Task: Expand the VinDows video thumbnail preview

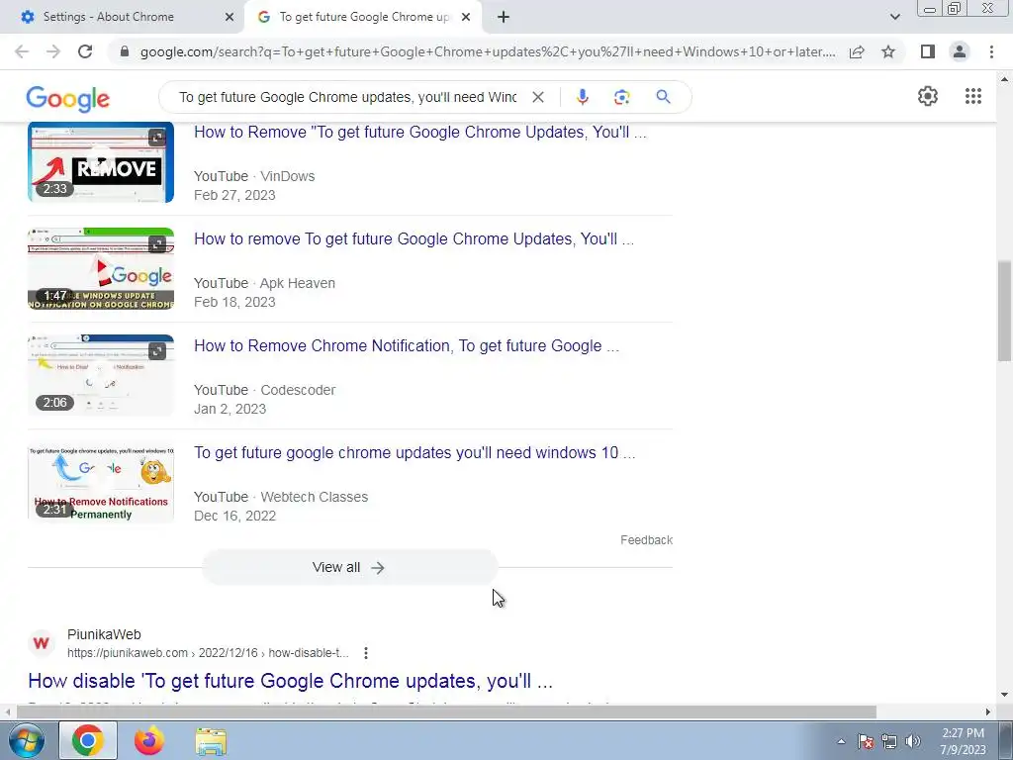Action: point(157,137)
